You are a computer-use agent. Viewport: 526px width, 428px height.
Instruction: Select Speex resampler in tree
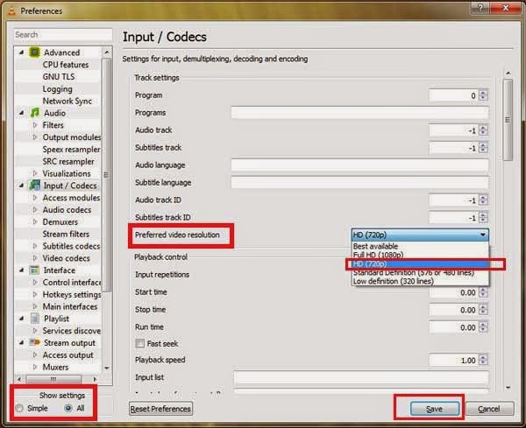pos(71,150)
